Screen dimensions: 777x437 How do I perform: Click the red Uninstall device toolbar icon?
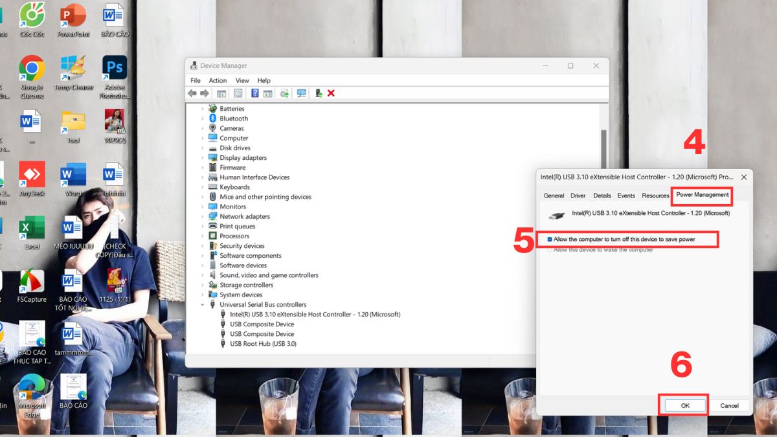coord(331,93)
